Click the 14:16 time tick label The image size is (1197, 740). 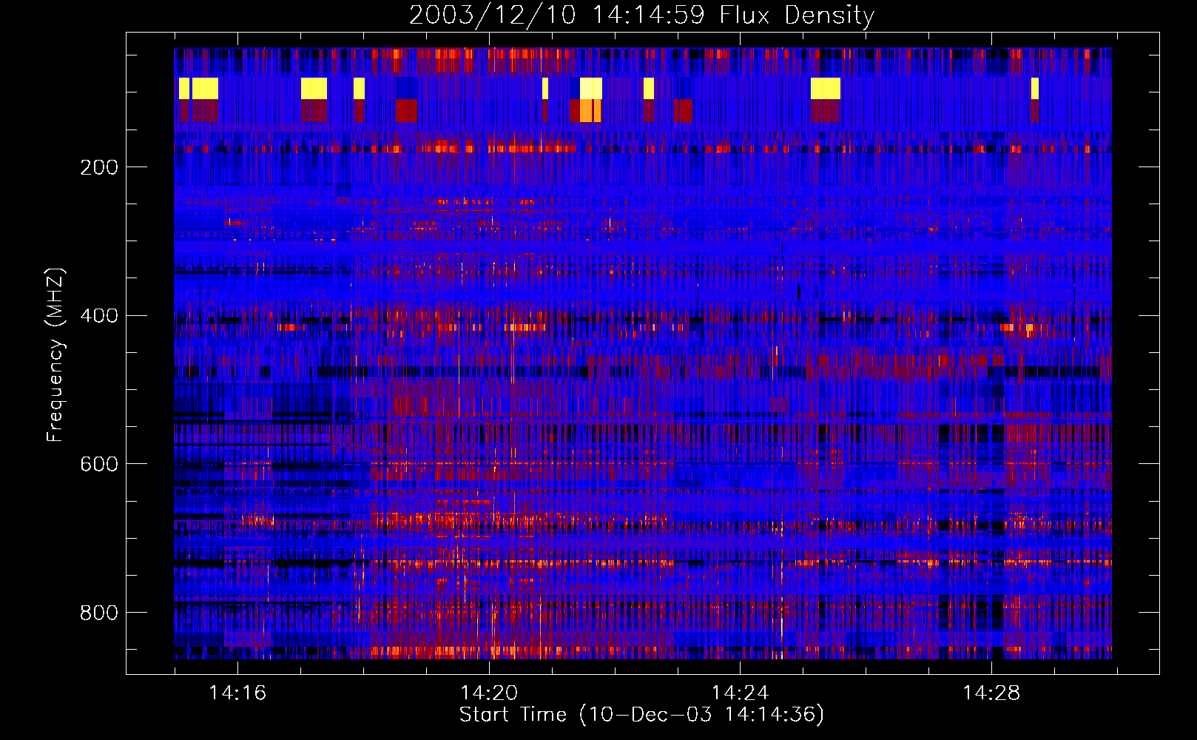[x=237, y=693]
